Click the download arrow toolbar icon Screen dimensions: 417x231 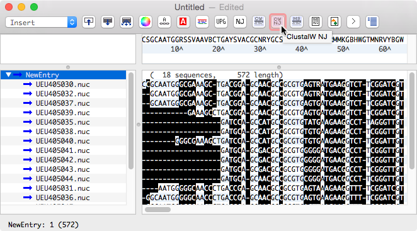tap(108, 21)
